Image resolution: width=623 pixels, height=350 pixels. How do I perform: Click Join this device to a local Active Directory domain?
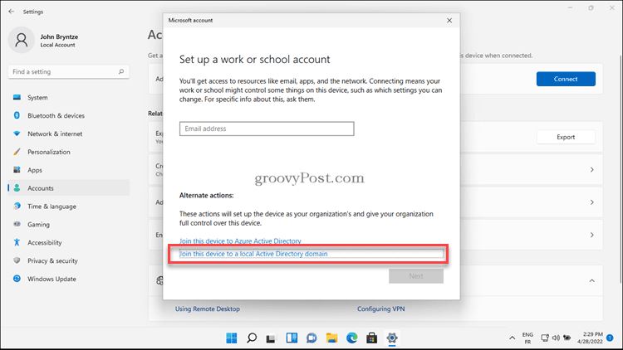coord(253,254)
